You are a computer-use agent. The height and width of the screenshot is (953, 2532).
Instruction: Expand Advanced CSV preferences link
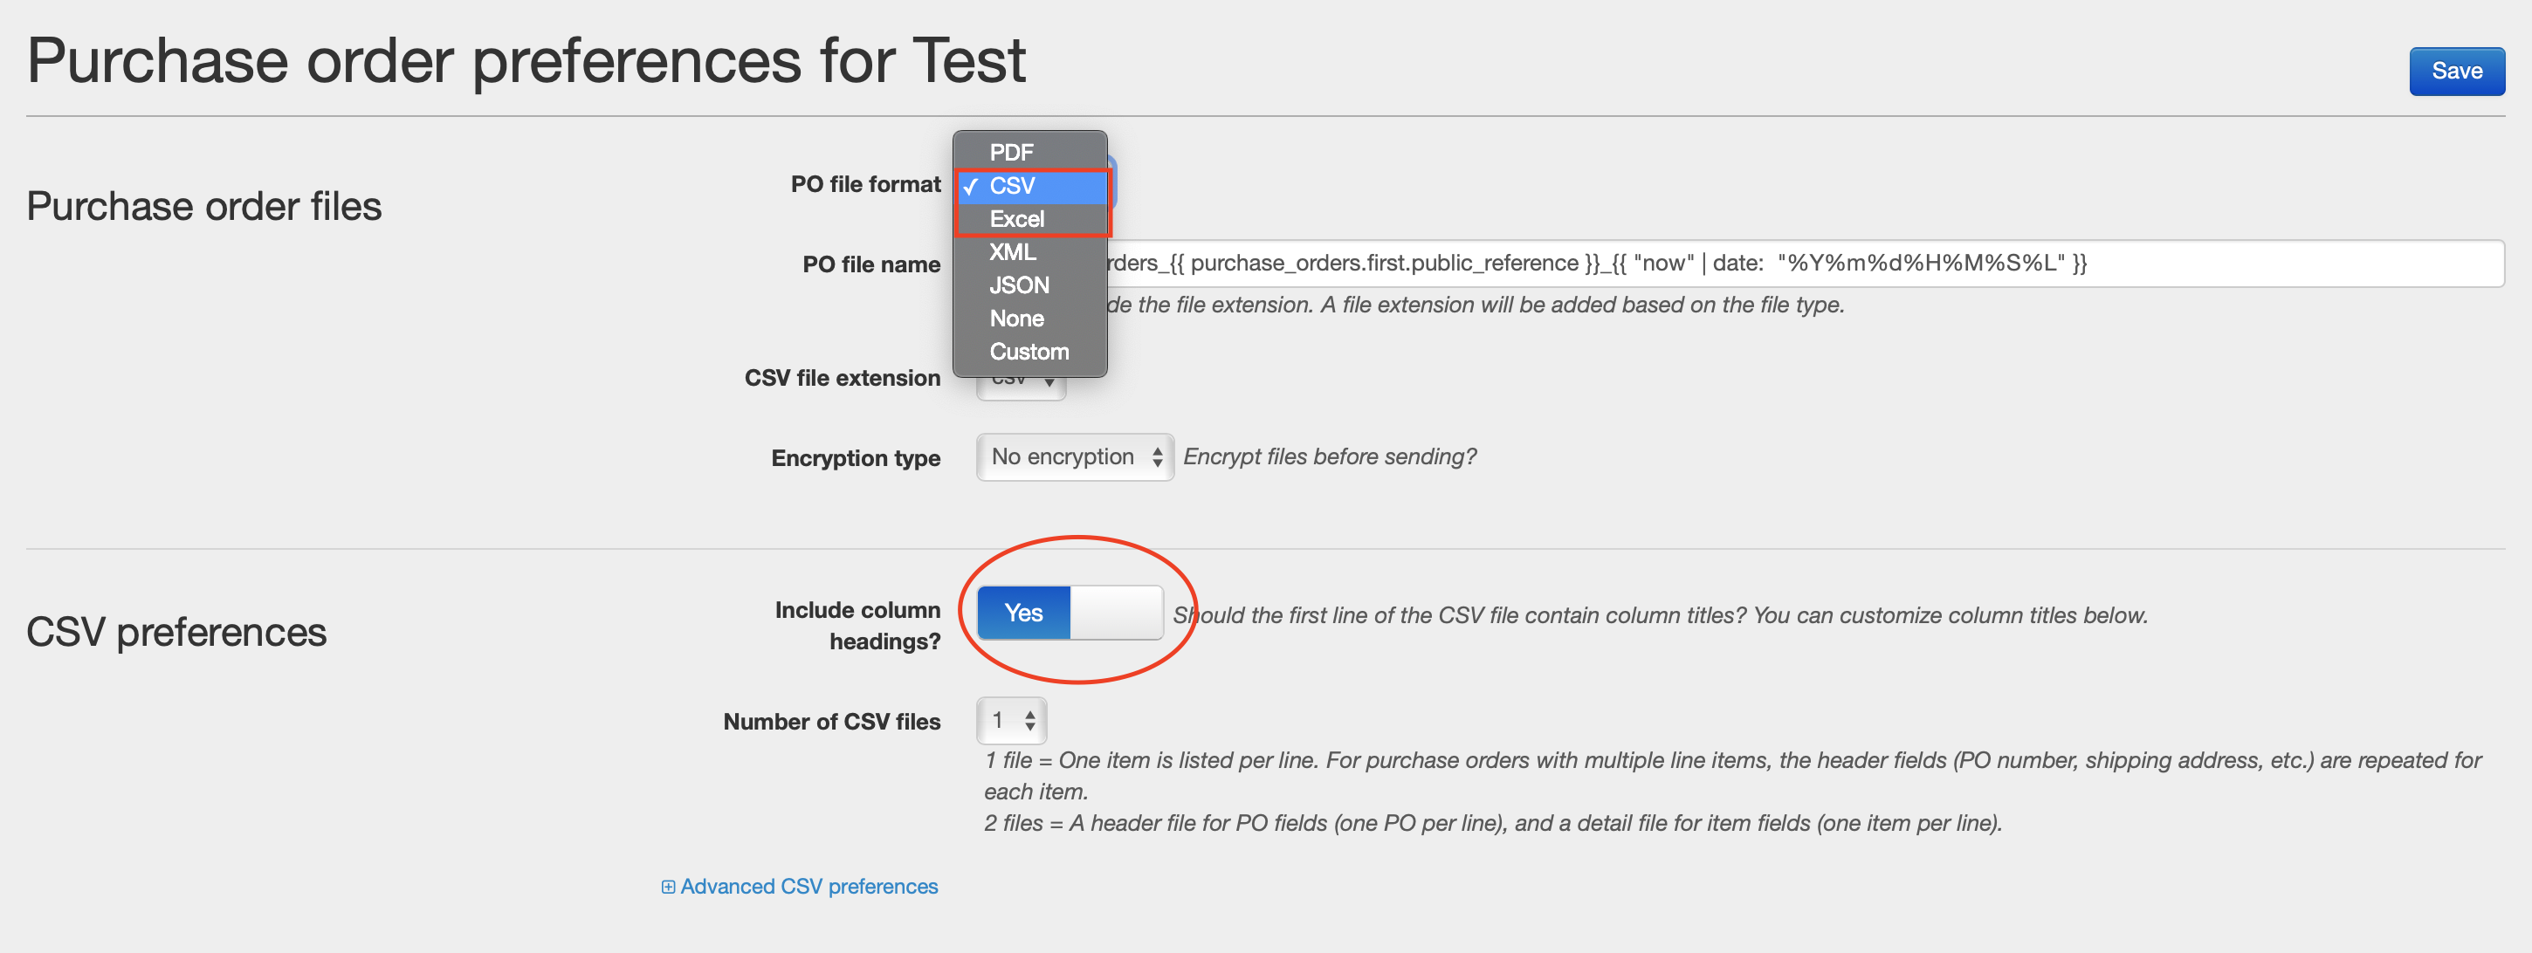point(808,888)
